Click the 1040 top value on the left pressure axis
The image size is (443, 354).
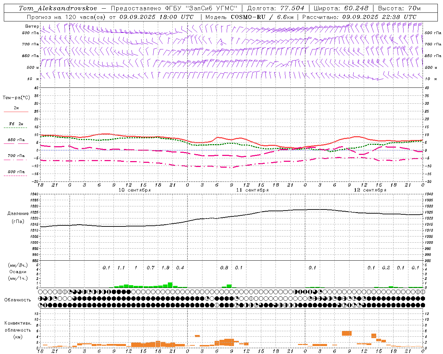tap(34, 194)
